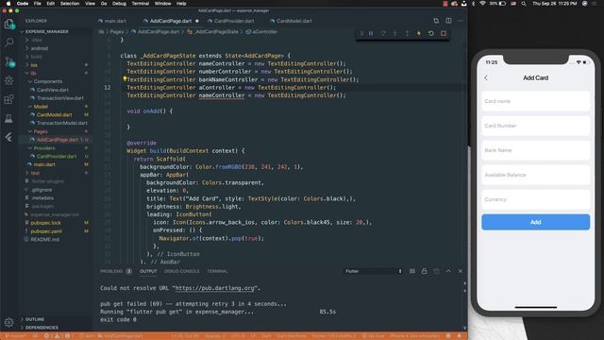Maximize the bottom panel with chevron

(x=448, y=271)
